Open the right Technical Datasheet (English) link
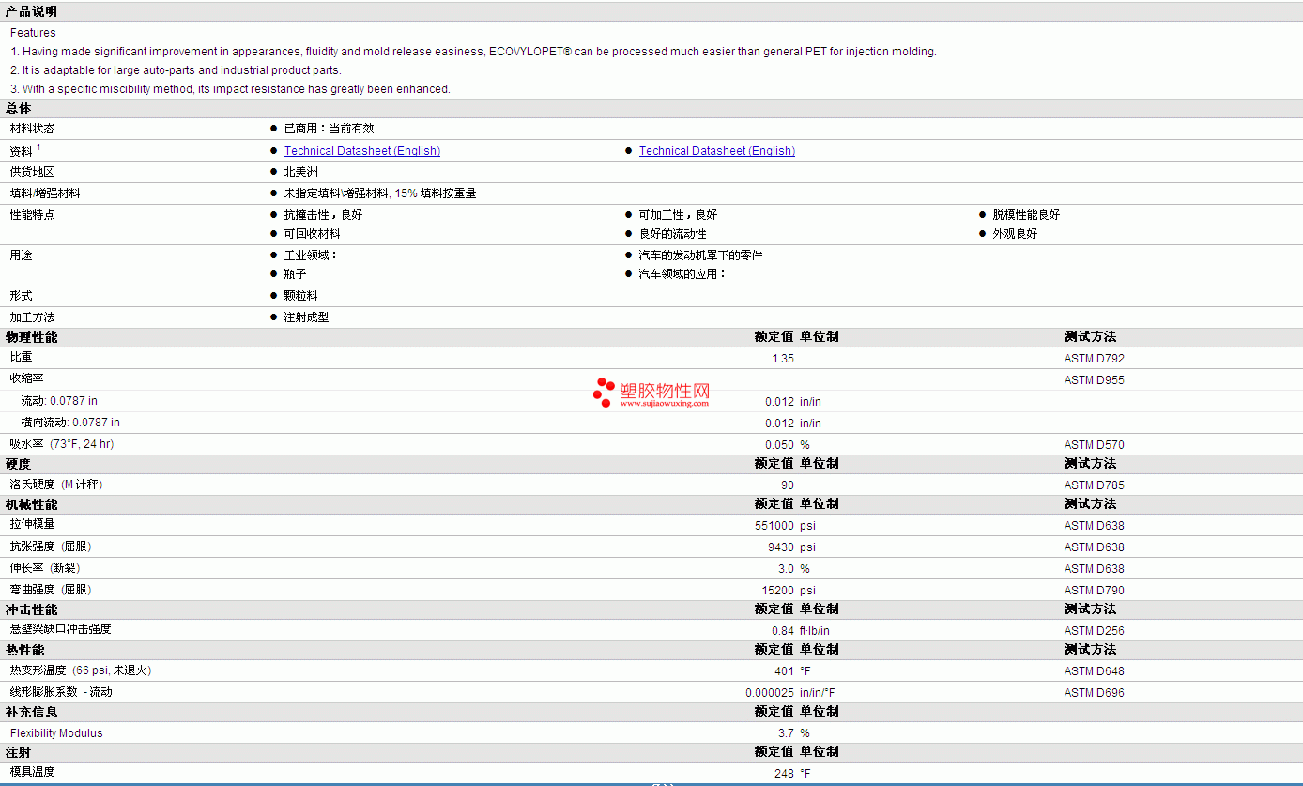Viewport: 1303px width, 786px height. (x=717, y=151)
